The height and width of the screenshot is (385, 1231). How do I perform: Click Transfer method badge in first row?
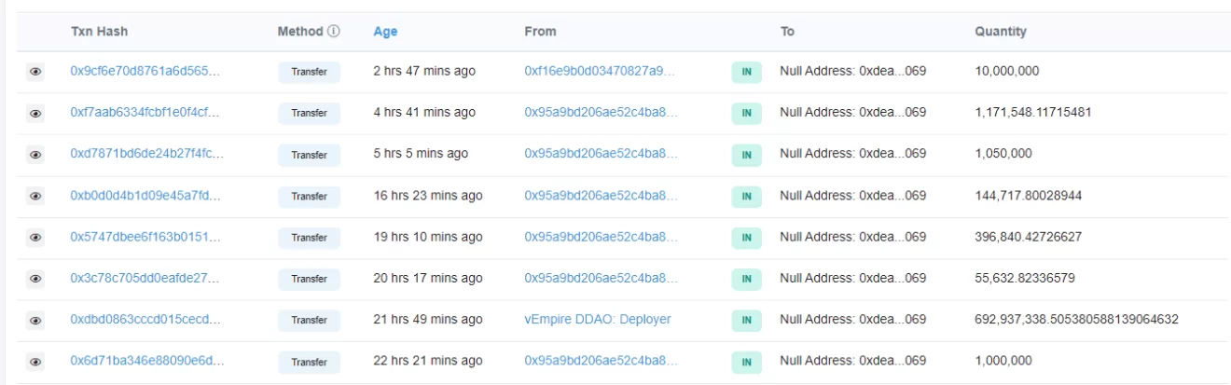(x=309, y=72)
